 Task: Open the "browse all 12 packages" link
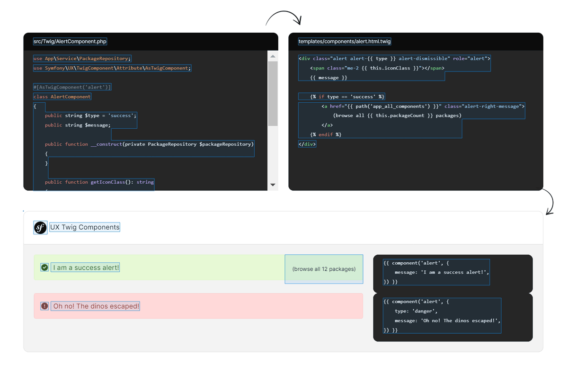tap(324, 269)
